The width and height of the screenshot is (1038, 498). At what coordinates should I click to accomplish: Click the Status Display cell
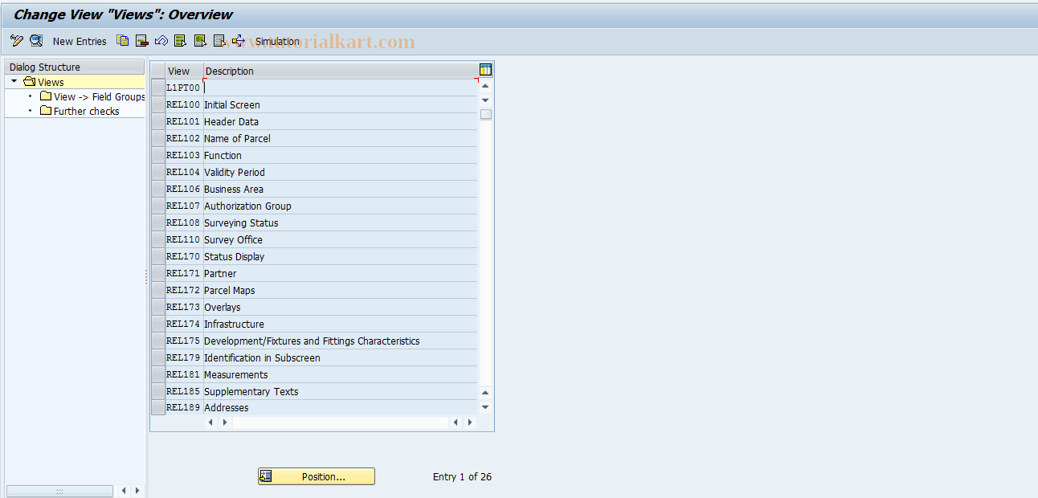[x=340, y=256]
